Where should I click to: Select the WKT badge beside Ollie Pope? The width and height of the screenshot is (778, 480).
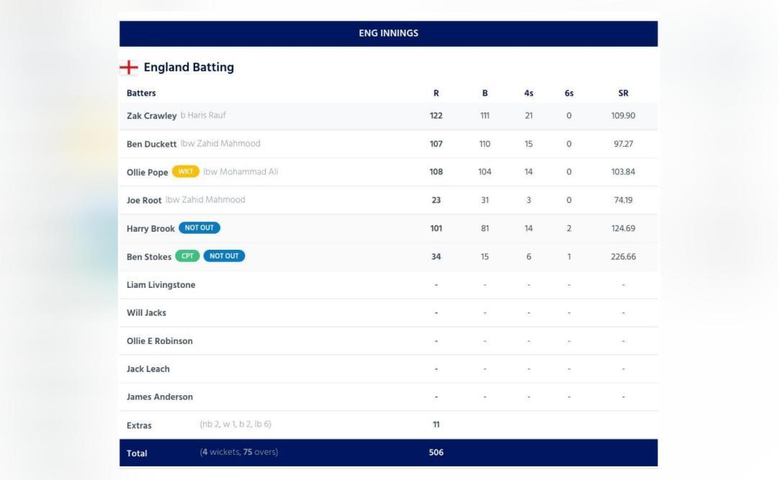click(186, 171)
